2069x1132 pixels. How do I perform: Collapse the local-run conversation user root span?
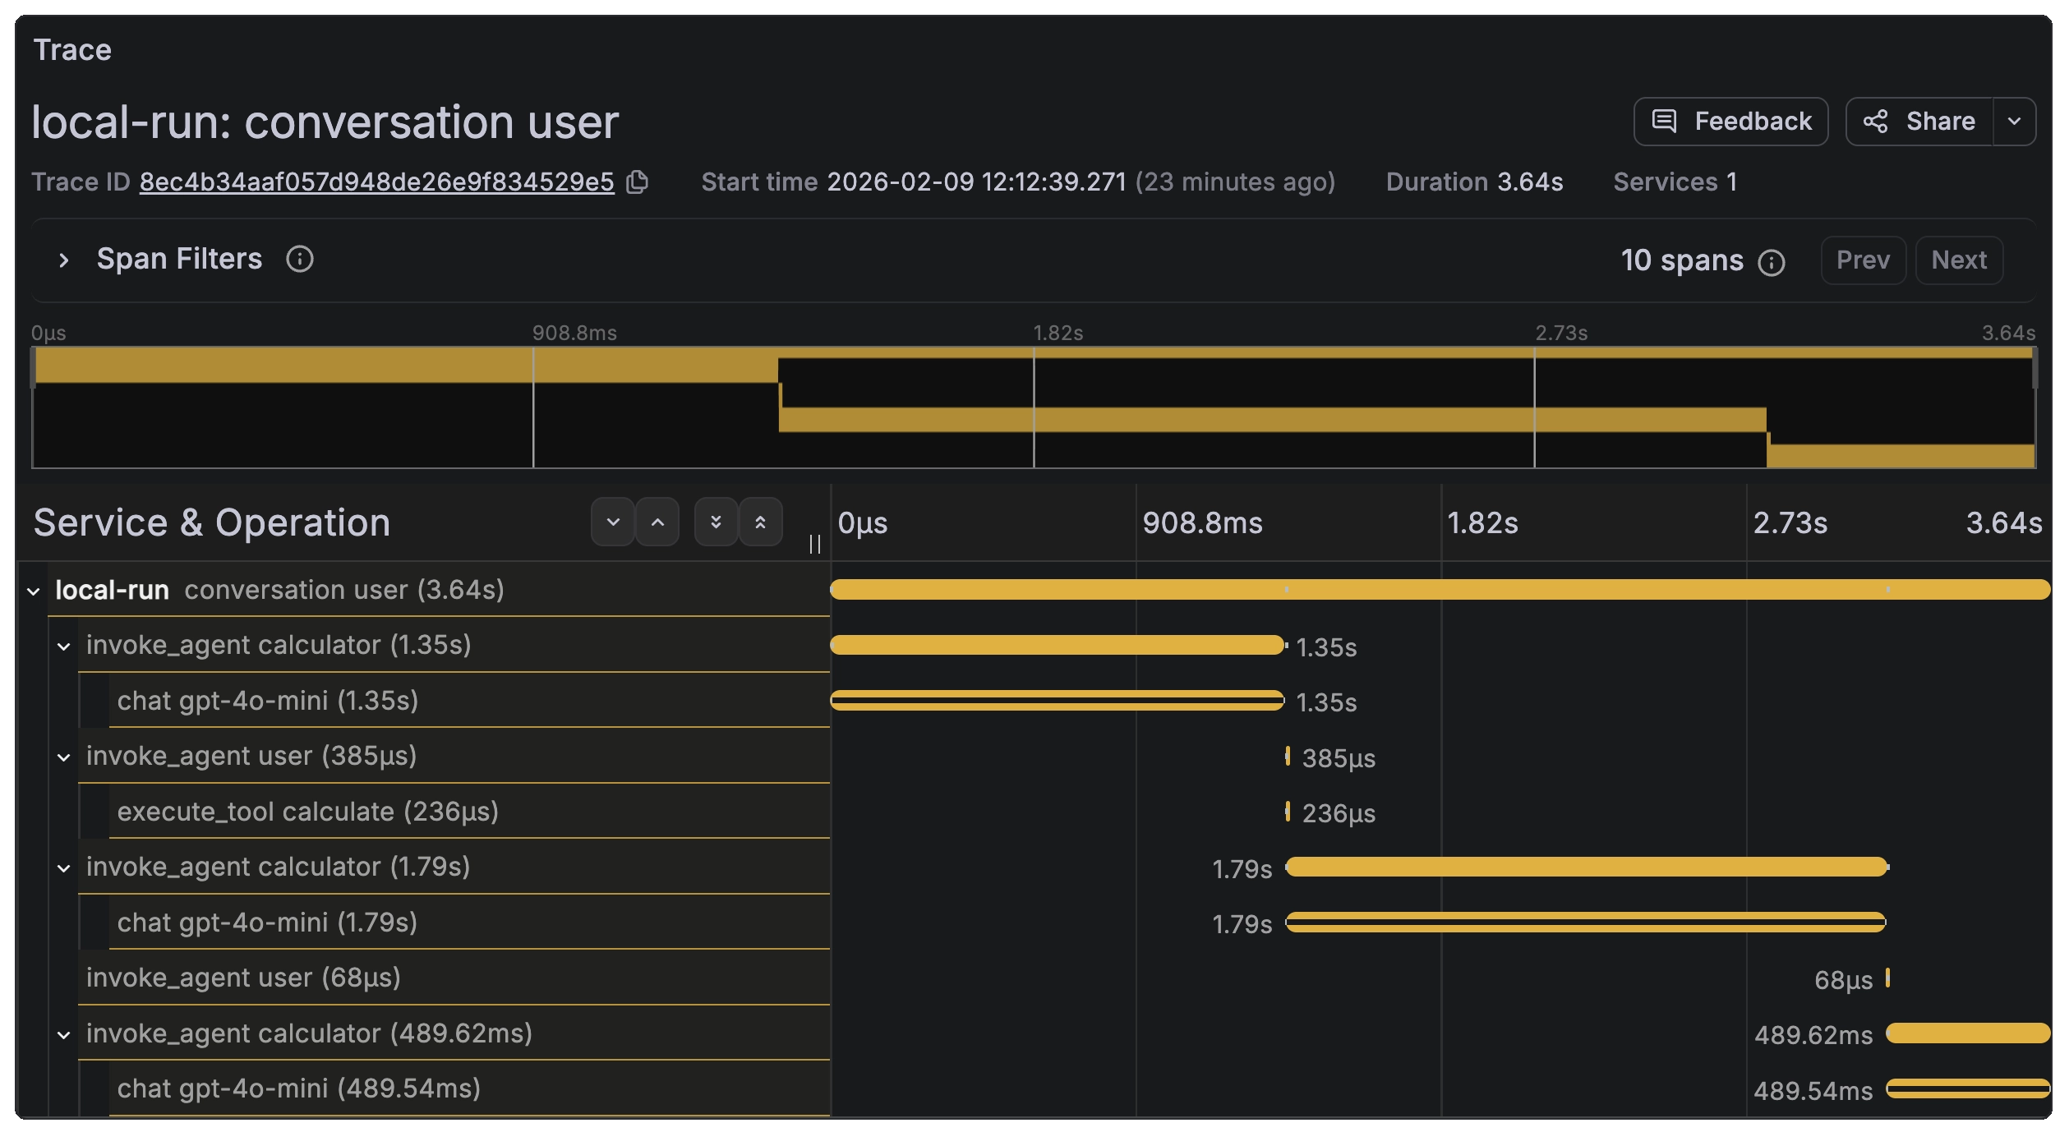pyautogui.click(x=34, y=591)
